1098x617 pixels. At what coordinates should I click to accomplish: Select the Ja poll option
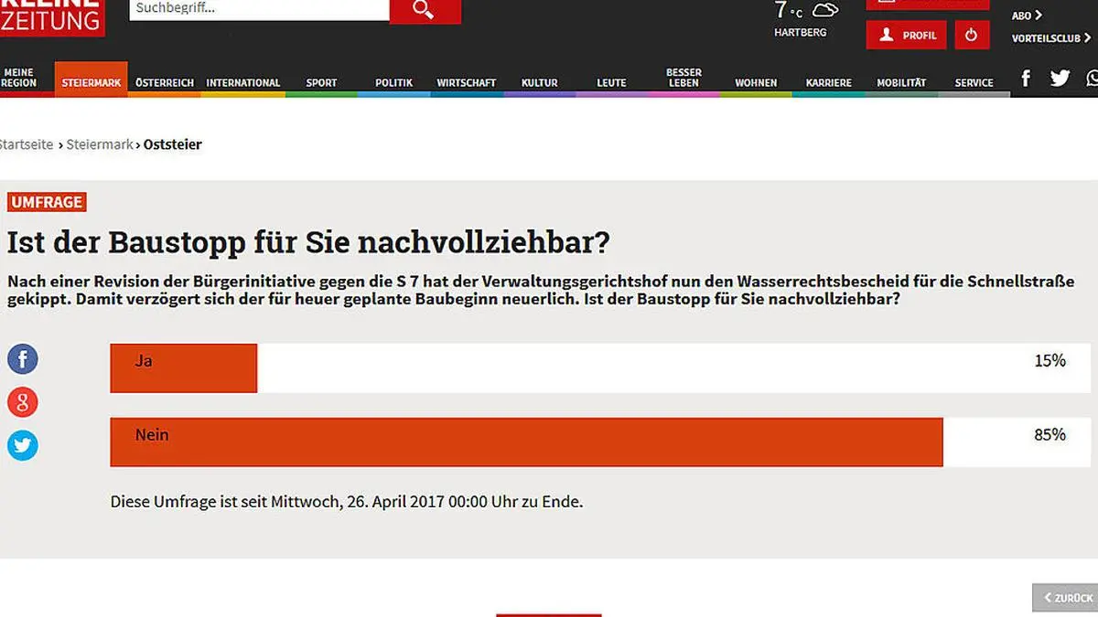pos(183,367)
